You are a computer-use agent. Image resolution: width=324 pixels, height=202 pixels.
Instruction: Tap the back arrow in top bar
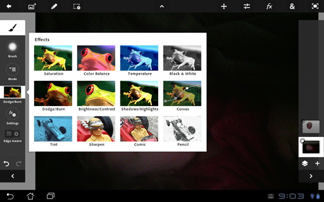[9, 6]
